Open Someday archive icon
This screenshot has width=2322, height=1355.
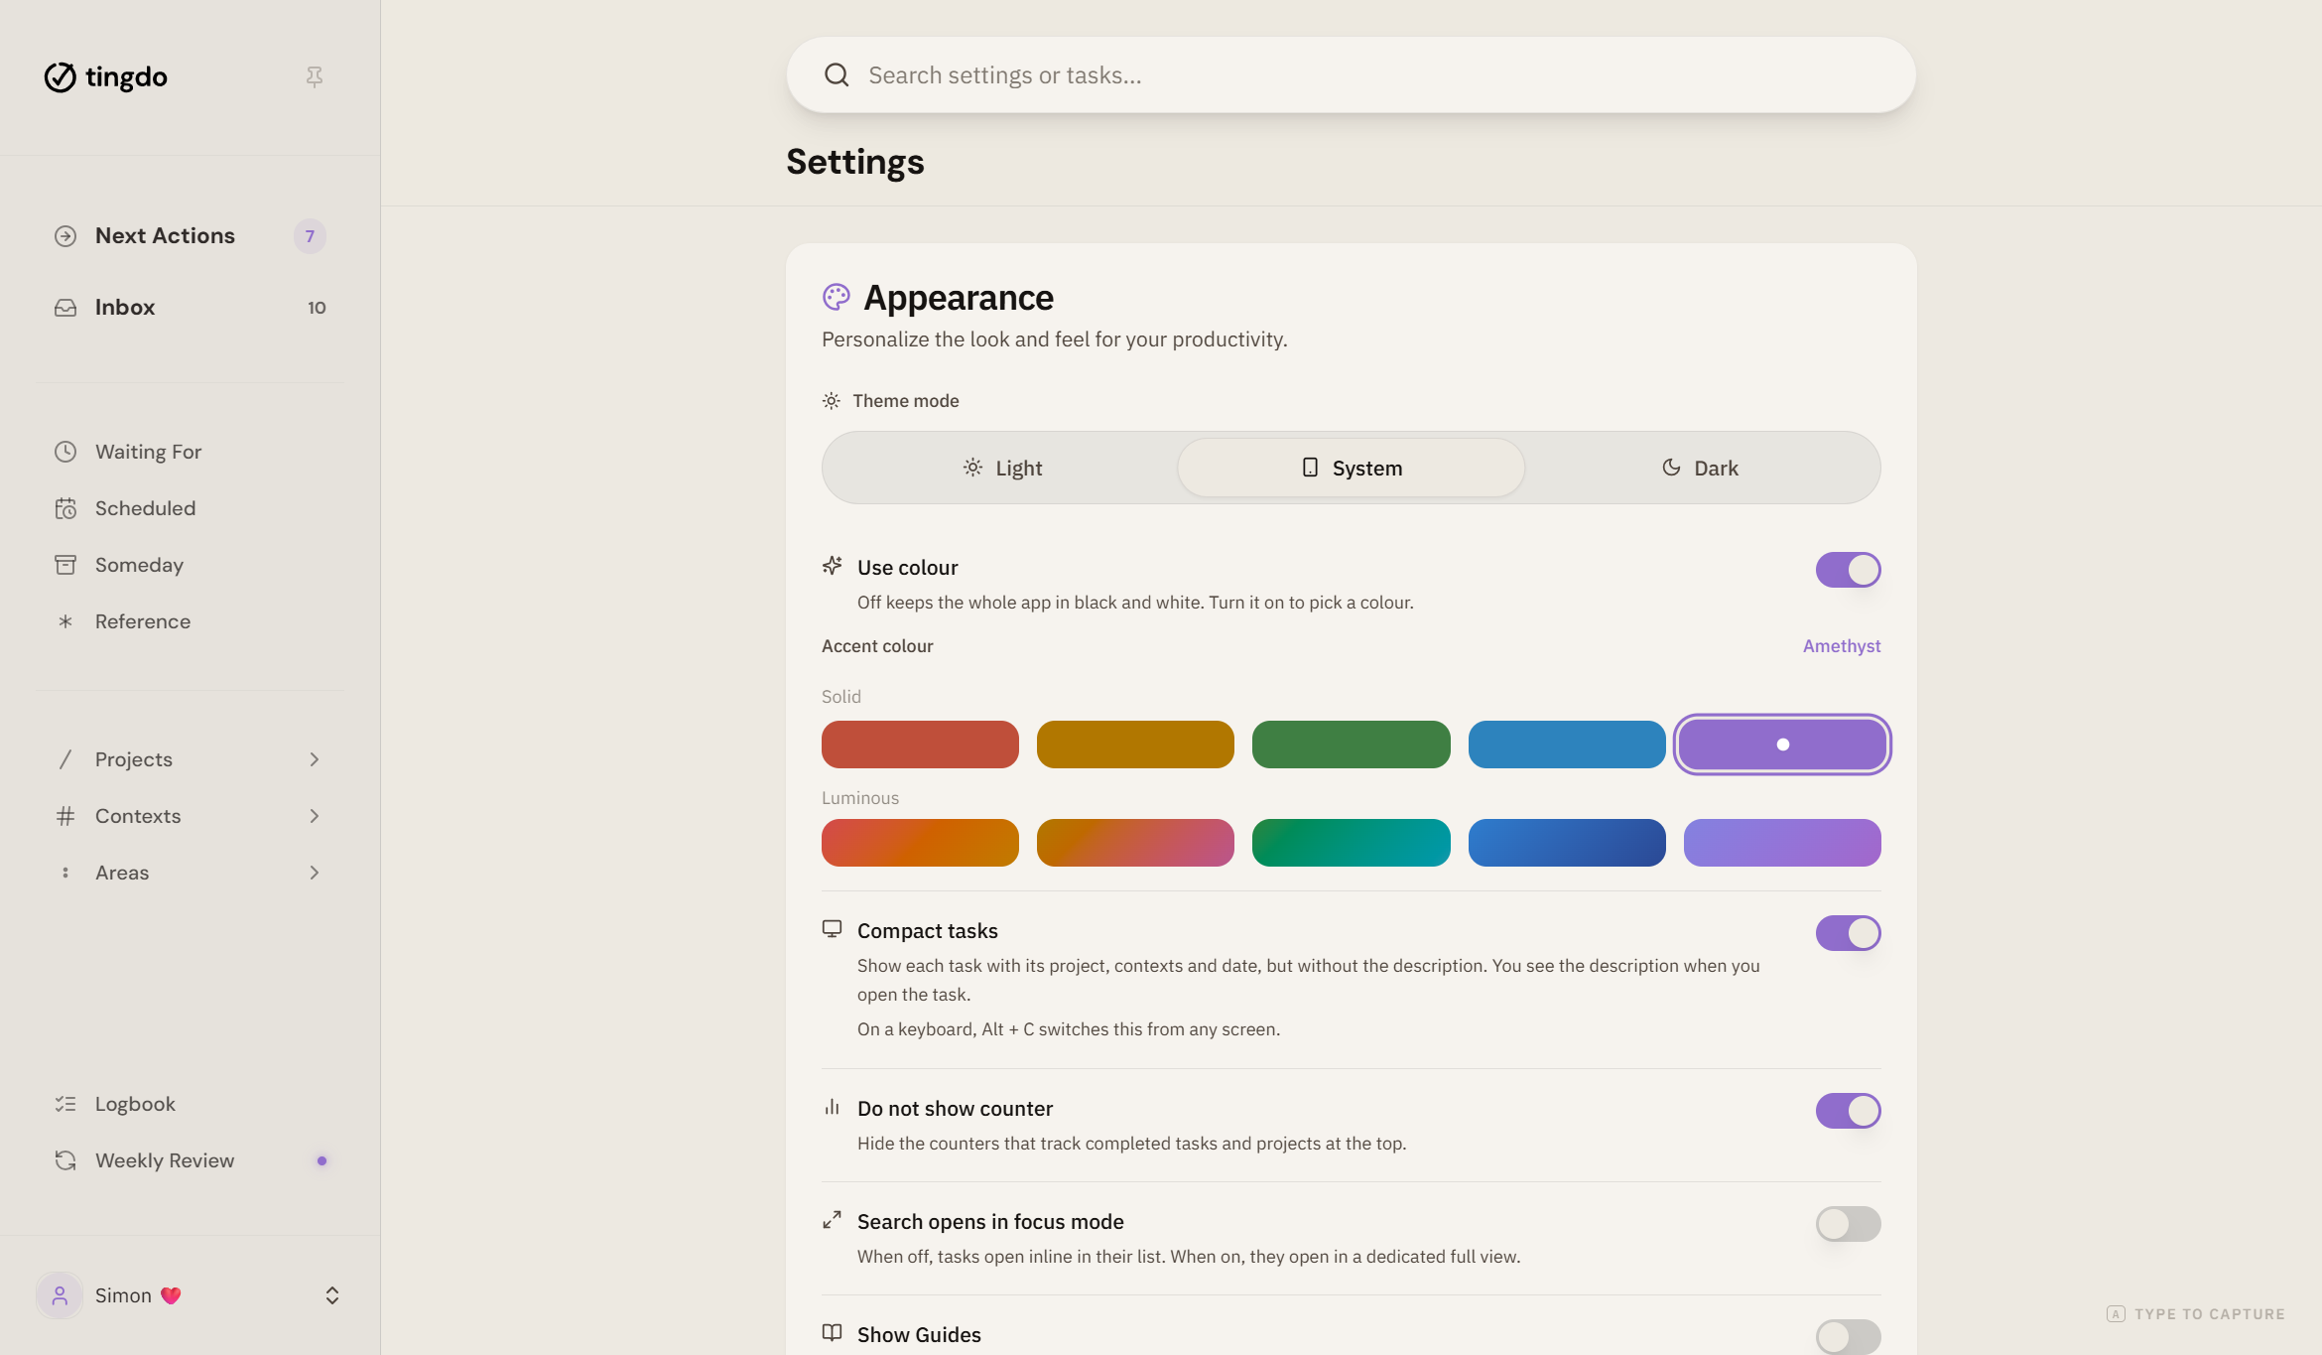pos(65,565)
